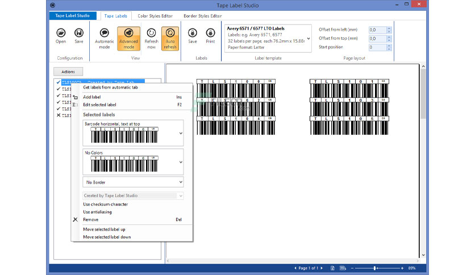
Task: Expand the Barcode horizontal layout dropdown
Action: 181,133
